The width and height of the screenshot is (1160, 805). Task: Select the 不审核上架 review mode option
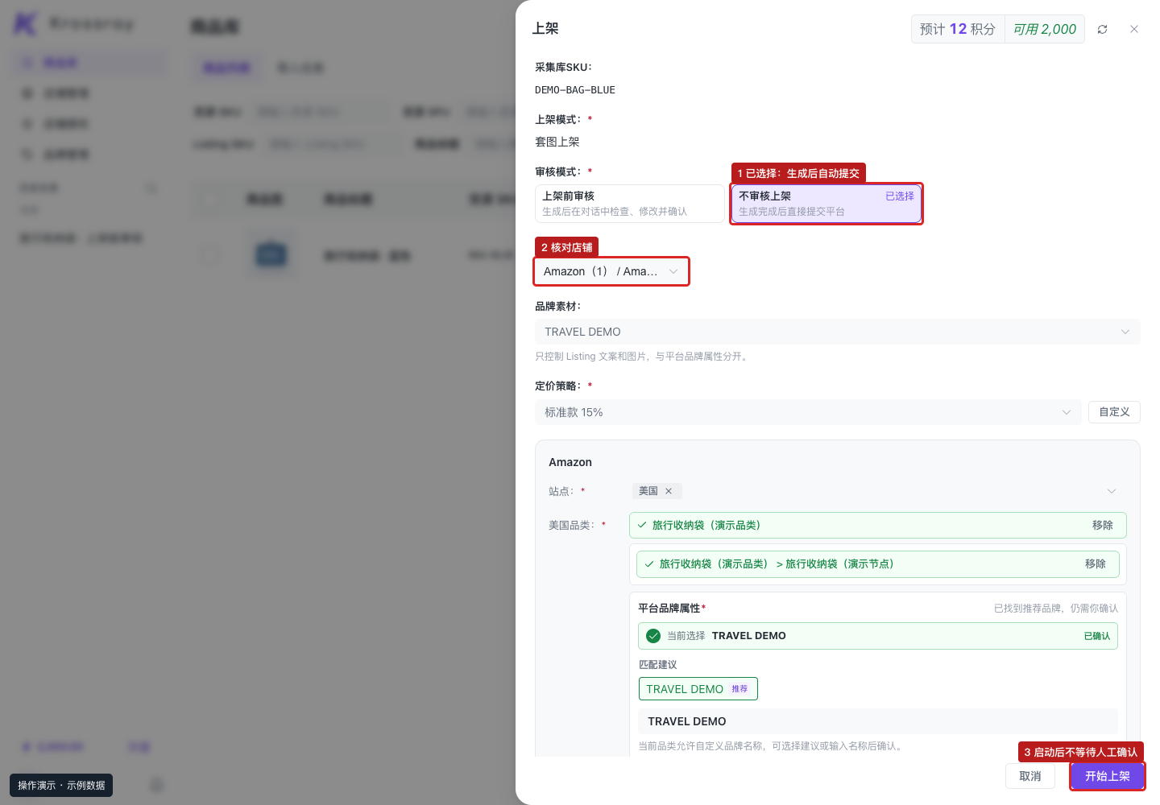pos(826,204)
